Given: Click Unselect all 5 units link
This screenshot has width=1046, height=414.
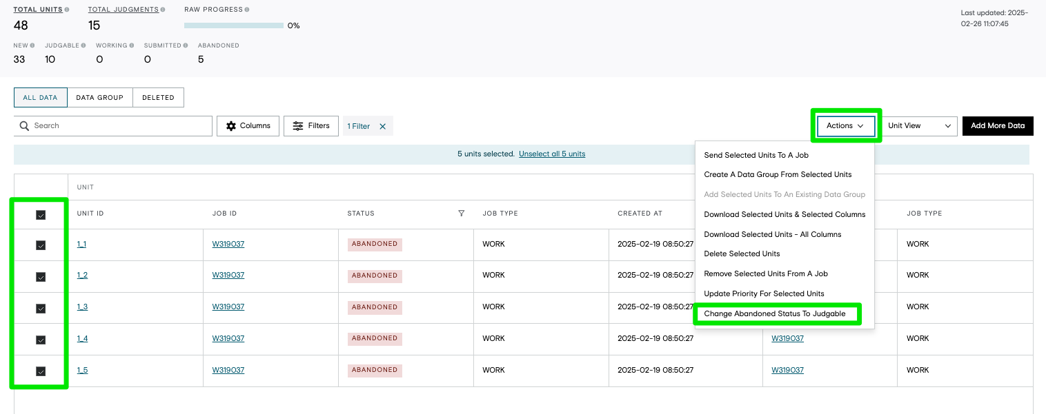Looking at the screenshot, I should pos(552,154).
